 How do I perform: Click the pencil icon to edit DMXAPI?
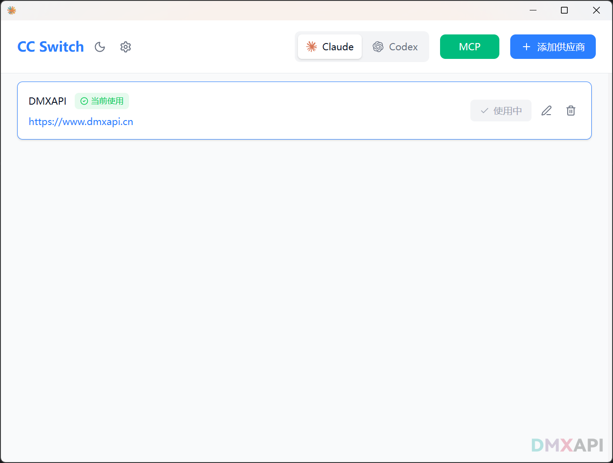[x=546, y=111]
